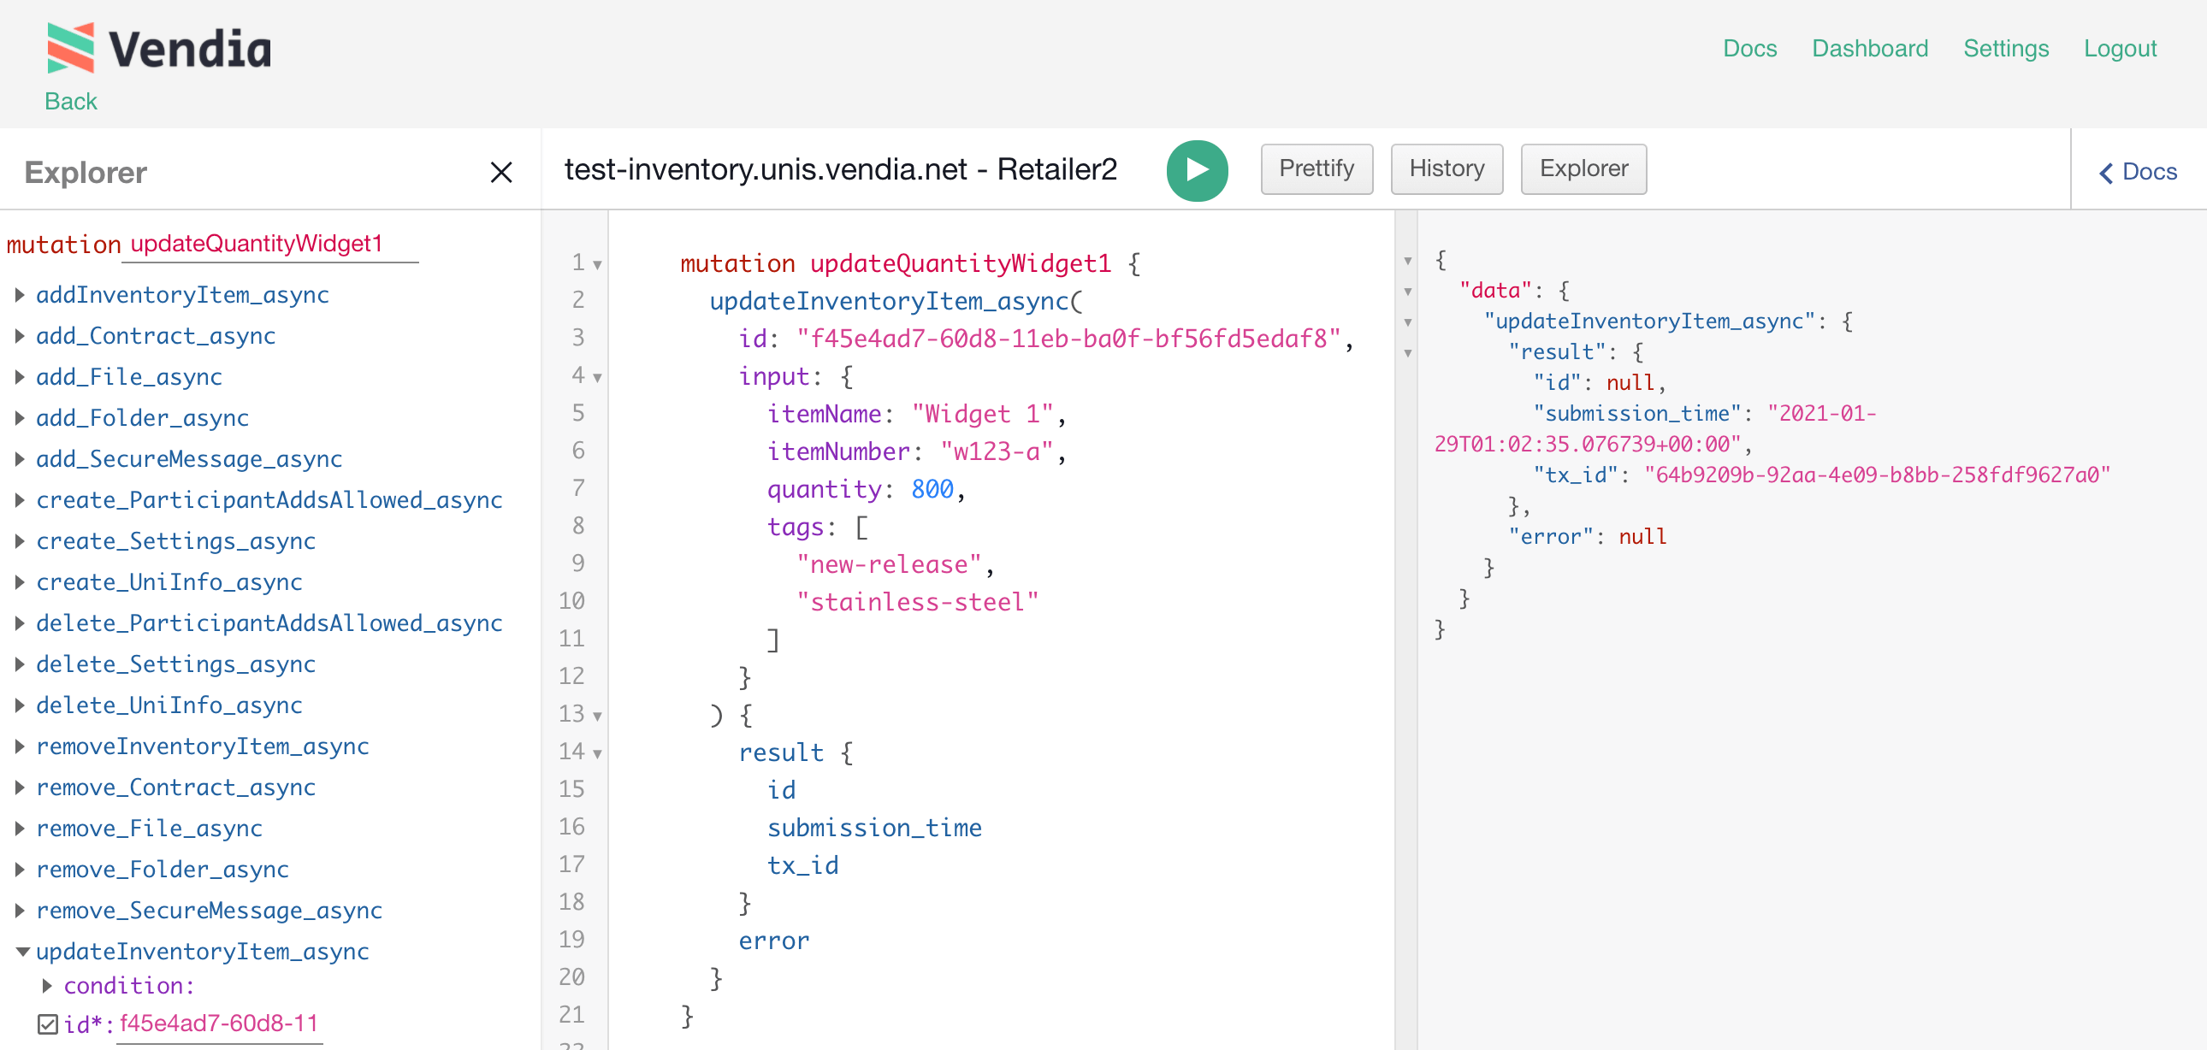Fold block at line 13 gutter arrow

598,716
